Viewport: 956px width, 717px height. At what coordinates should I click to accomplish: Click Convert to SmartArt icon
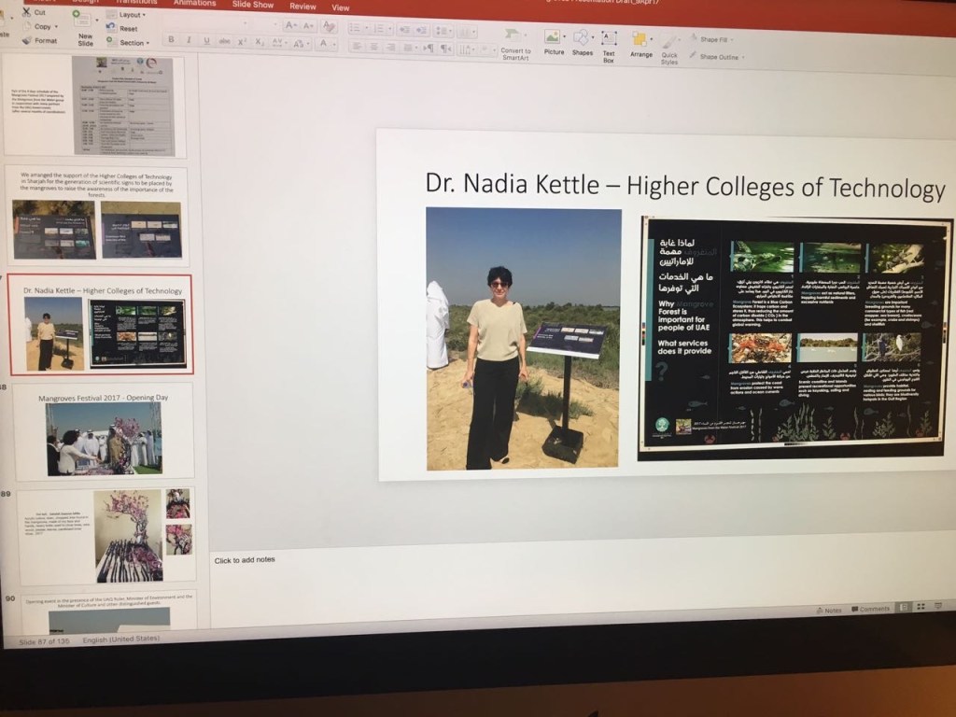514,38
